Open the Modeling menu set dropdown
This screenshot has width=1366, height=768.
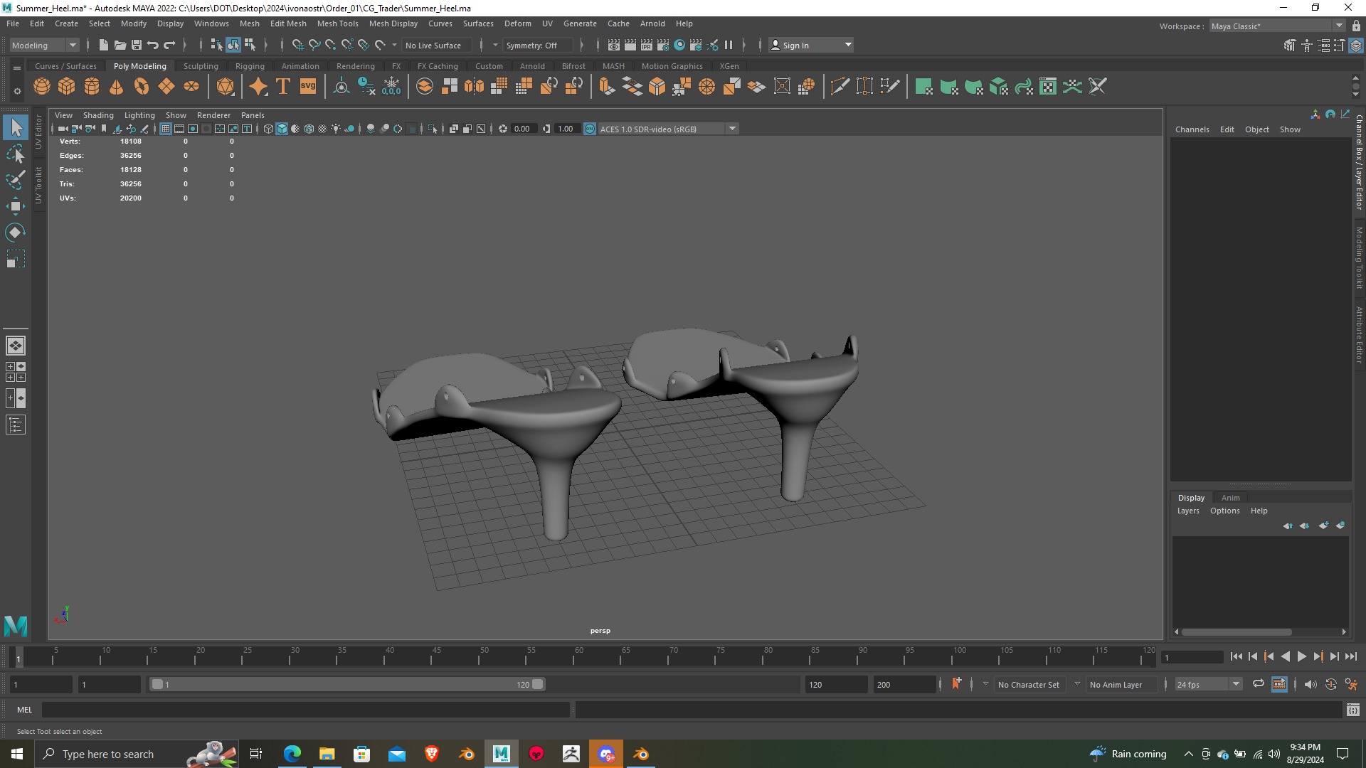click(x=44, y=45)
